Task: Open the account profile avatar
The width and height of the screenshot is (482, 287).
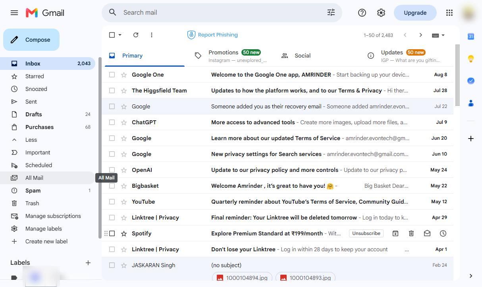Action: click(469, 13)
